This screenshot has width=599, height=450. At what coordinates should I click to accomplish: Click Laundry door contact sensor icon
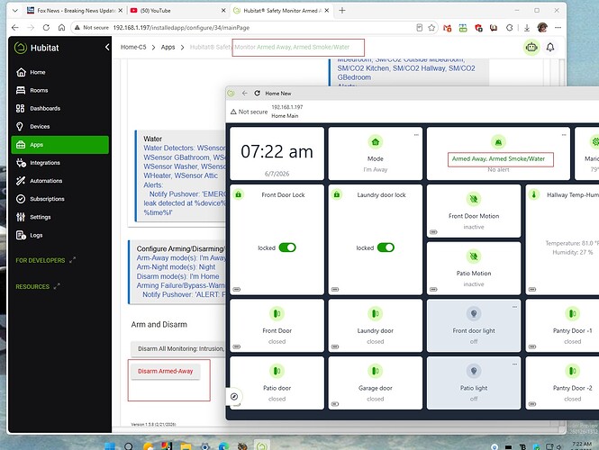point(375,314)
